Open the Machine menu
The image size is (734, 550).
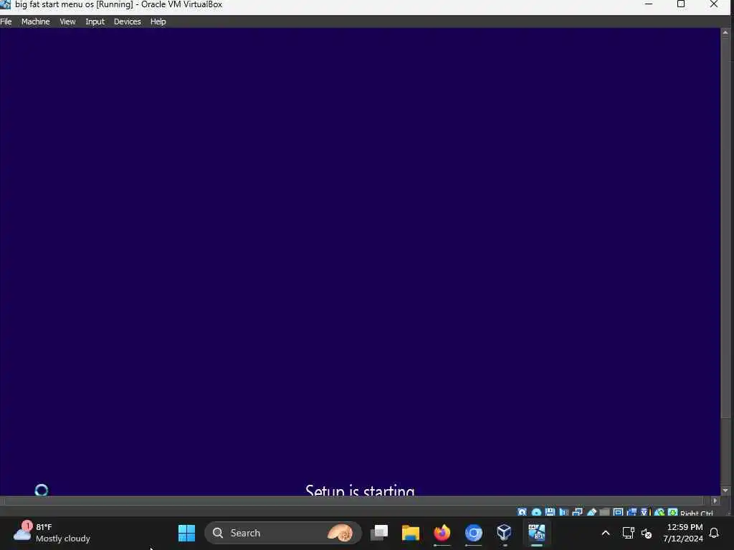[36, 21]
